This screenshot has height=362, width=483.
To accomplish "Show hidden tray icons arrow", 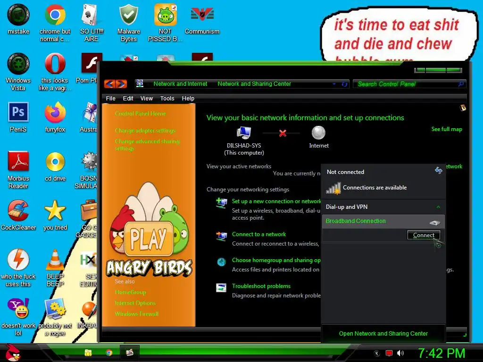I will pos(377,354).
